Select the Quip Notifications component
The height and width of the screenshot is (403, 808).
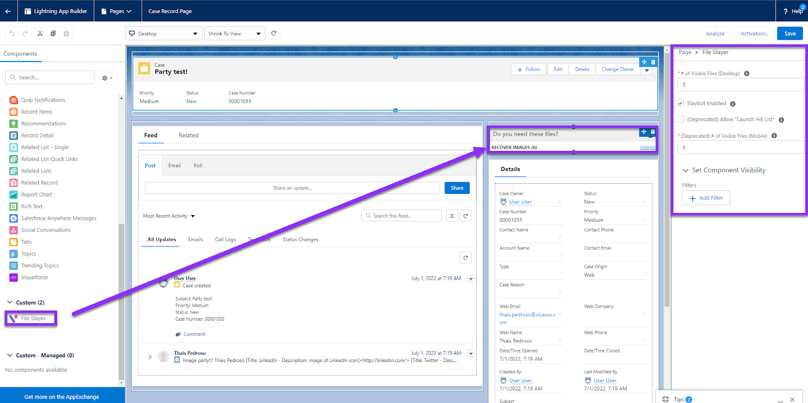[x=43, y=100]
